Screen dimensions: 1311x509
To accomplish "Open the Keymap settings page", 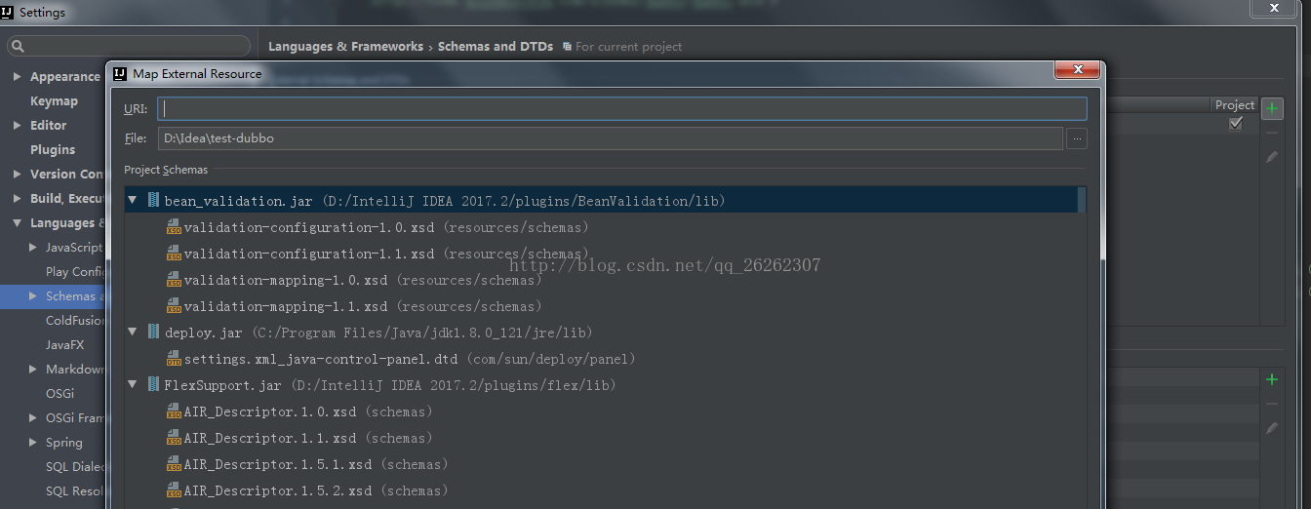I will coord(54,100).
